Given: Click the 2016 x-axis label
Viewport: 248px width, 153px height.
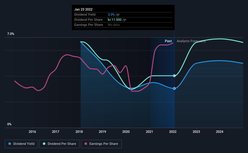Looking at the screenshot, I should pos(32,132).
